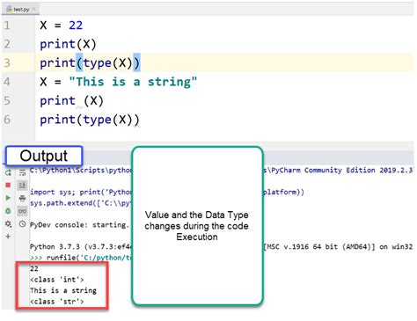Click "This is a string" in console output

[63, 290]
